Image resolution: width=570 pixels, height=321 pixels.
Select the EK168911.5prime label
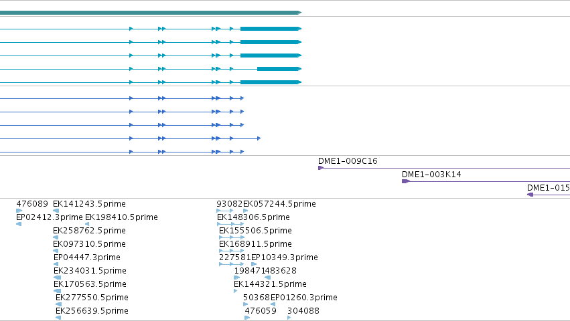(x=255, y=244)
